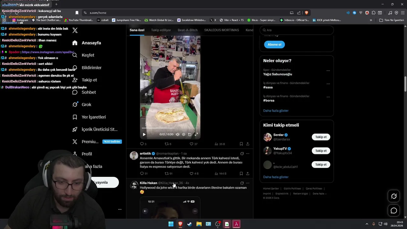Expand the video to fullscreen
The image size is (407, 229).
pos(196,135)
